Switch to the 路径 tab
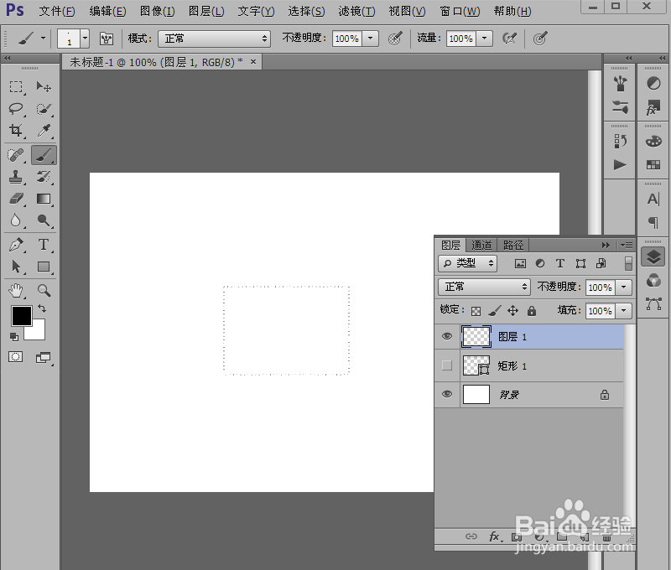 [x=513, y=245]
